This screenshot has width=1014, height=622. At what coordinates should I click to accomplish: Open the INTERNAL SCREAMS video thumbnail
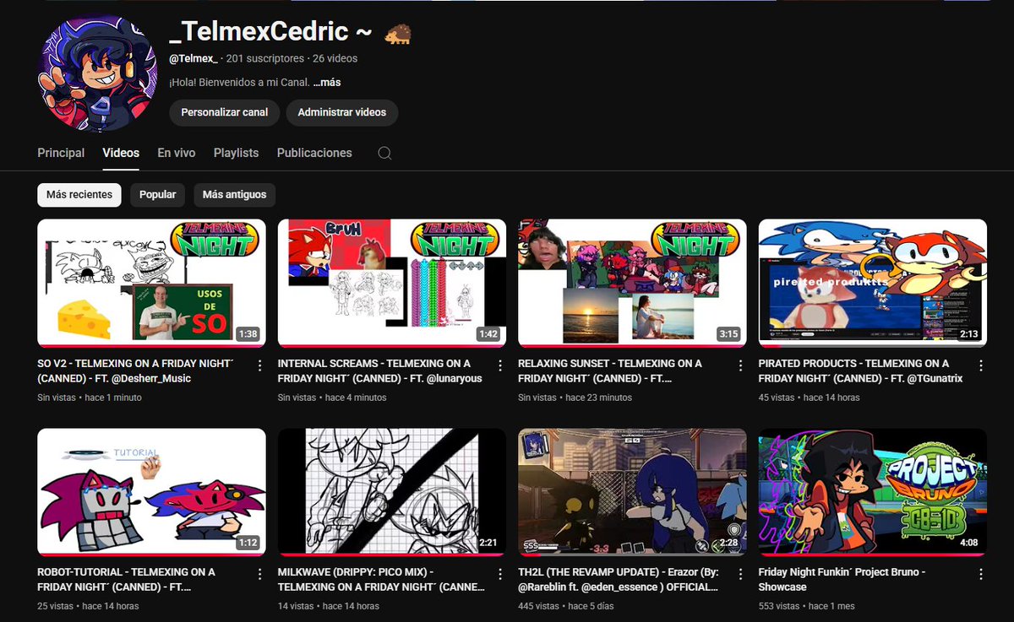coord(392,283)
